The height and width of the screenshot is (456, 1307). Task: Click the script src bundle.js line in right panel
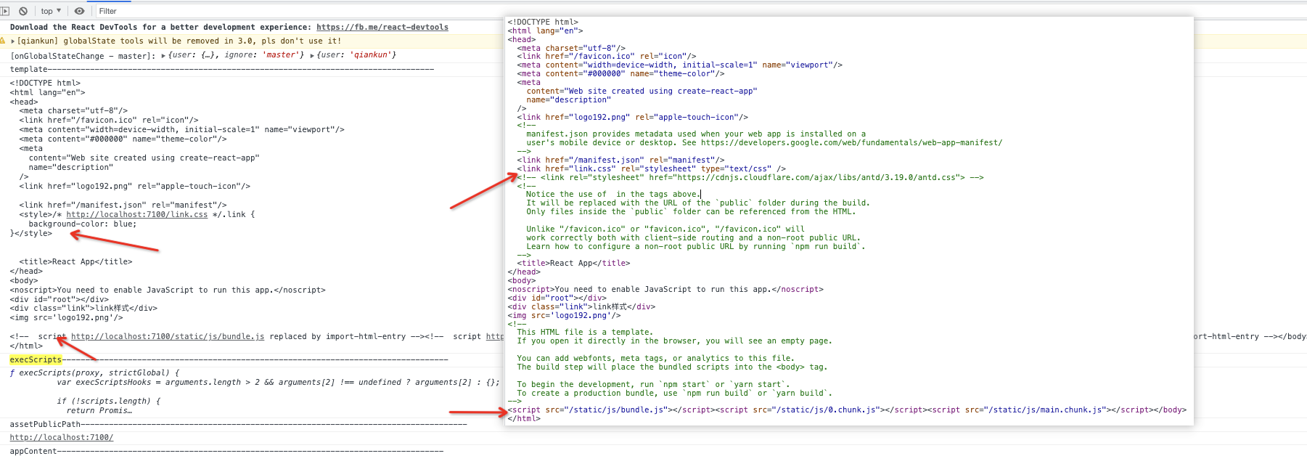[847, 410]
